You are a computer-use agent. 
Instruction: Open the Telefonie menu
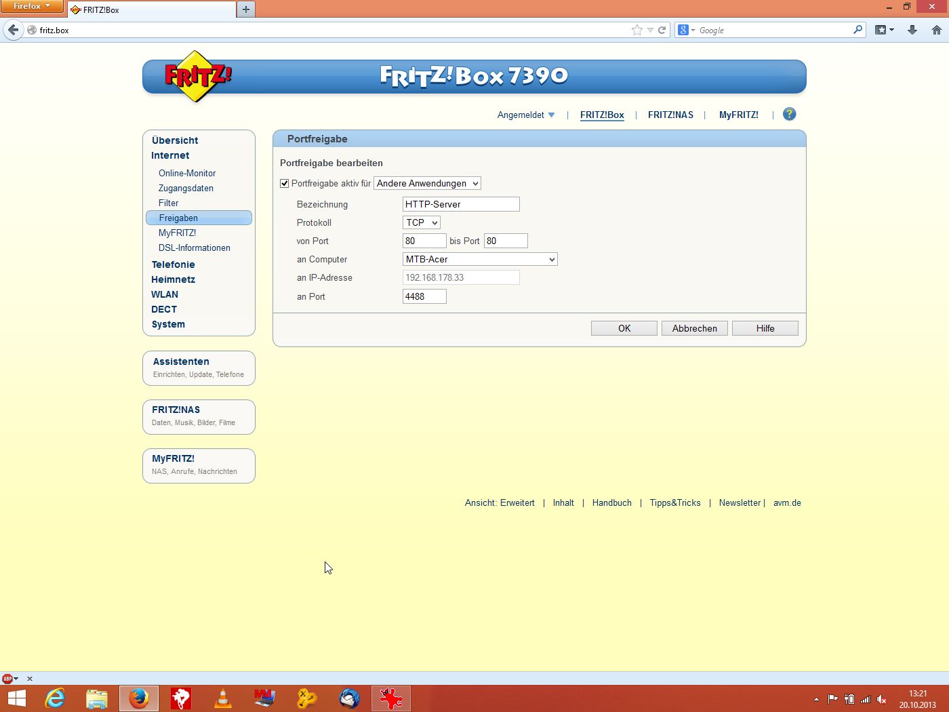173,264
